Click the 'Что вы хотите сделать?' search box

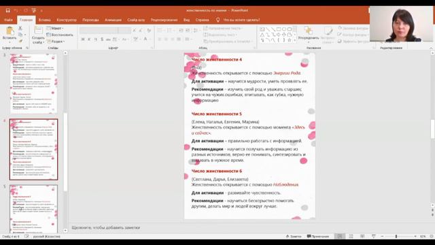pyautogui.click(x=241, y=20)
